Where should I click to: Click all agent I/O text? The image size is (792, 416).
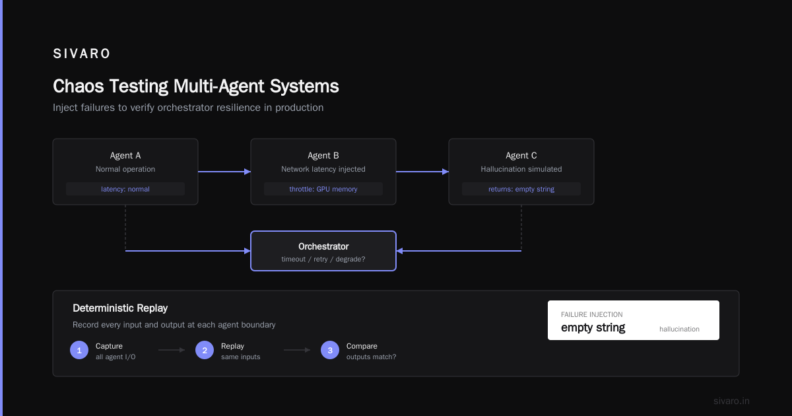click(115, 357)
